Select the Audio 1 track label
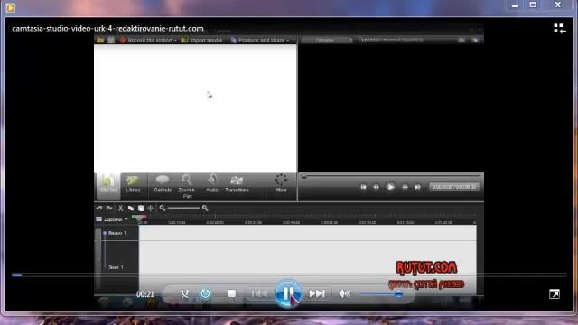Screen dimensions: 578x325 (116, 267)
